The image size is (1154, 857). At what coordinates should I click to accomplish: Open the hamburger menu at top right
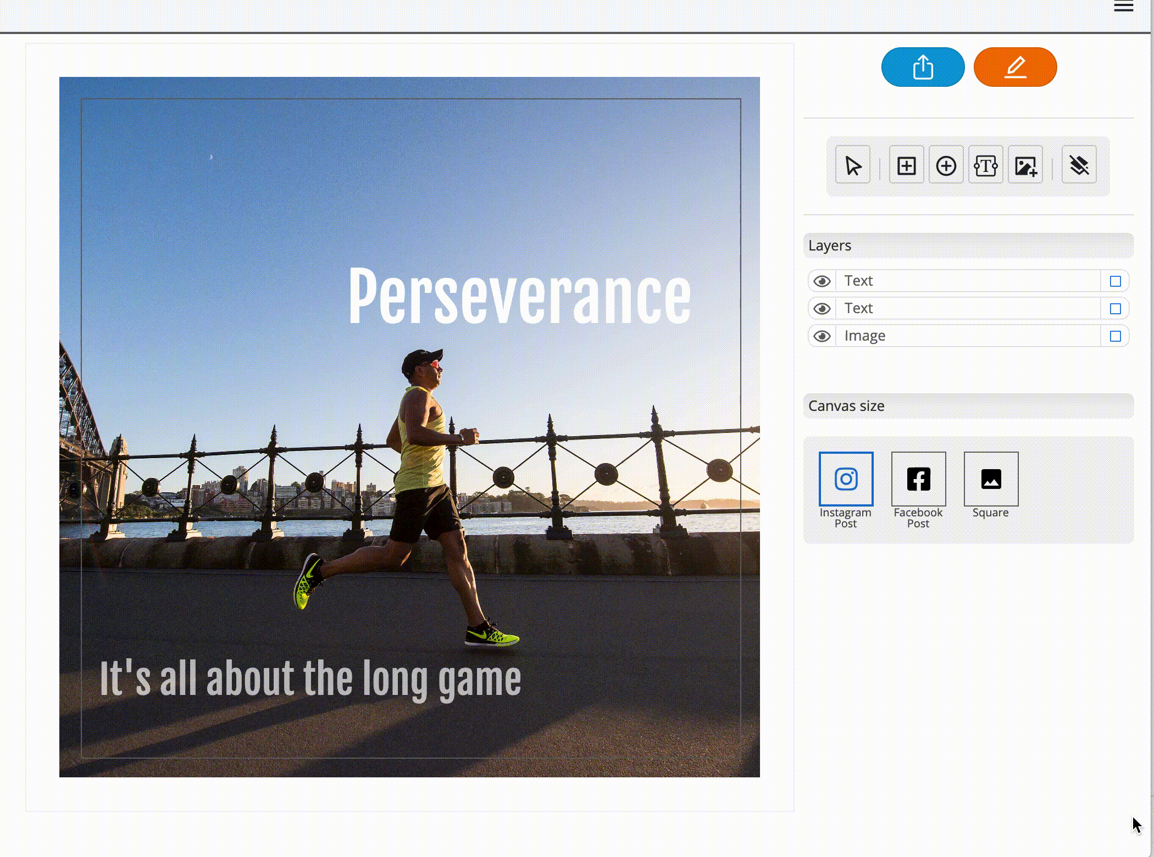(x=1123, y=7)
